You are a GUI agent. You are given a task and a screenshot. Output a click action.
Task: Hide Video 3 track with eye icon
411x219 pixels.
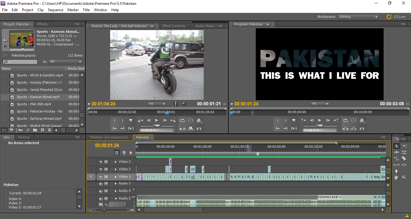(101, 162)
